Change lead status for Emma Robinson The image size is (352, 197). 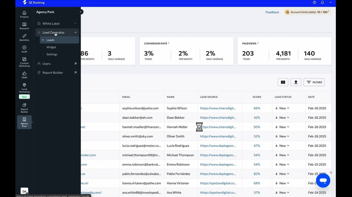pos(282,164)
